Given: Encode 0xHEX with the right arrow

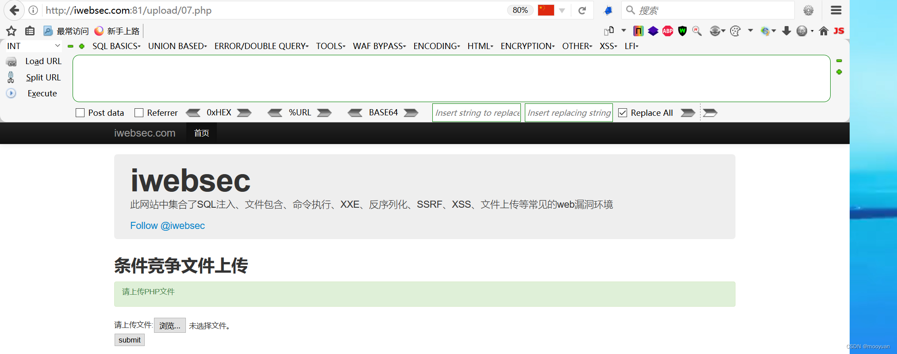Looking at the screenshot, I should (x=244, y=113).
